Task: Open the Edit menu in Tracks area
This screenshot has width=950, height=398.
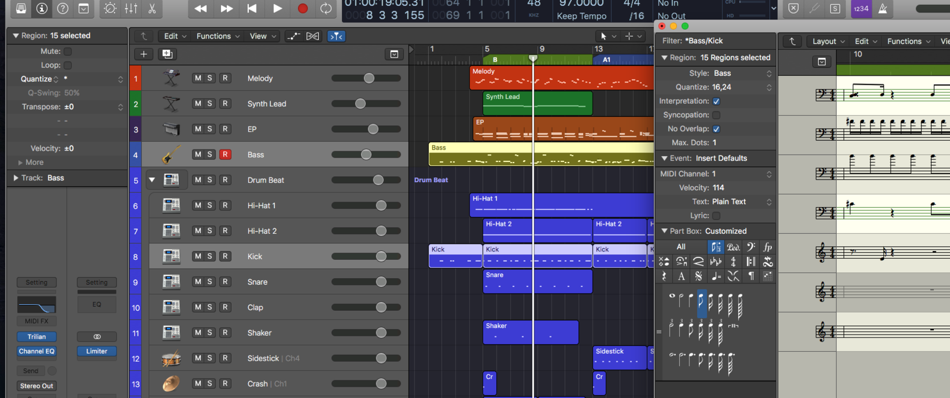Action: click(x=175, y=36)
